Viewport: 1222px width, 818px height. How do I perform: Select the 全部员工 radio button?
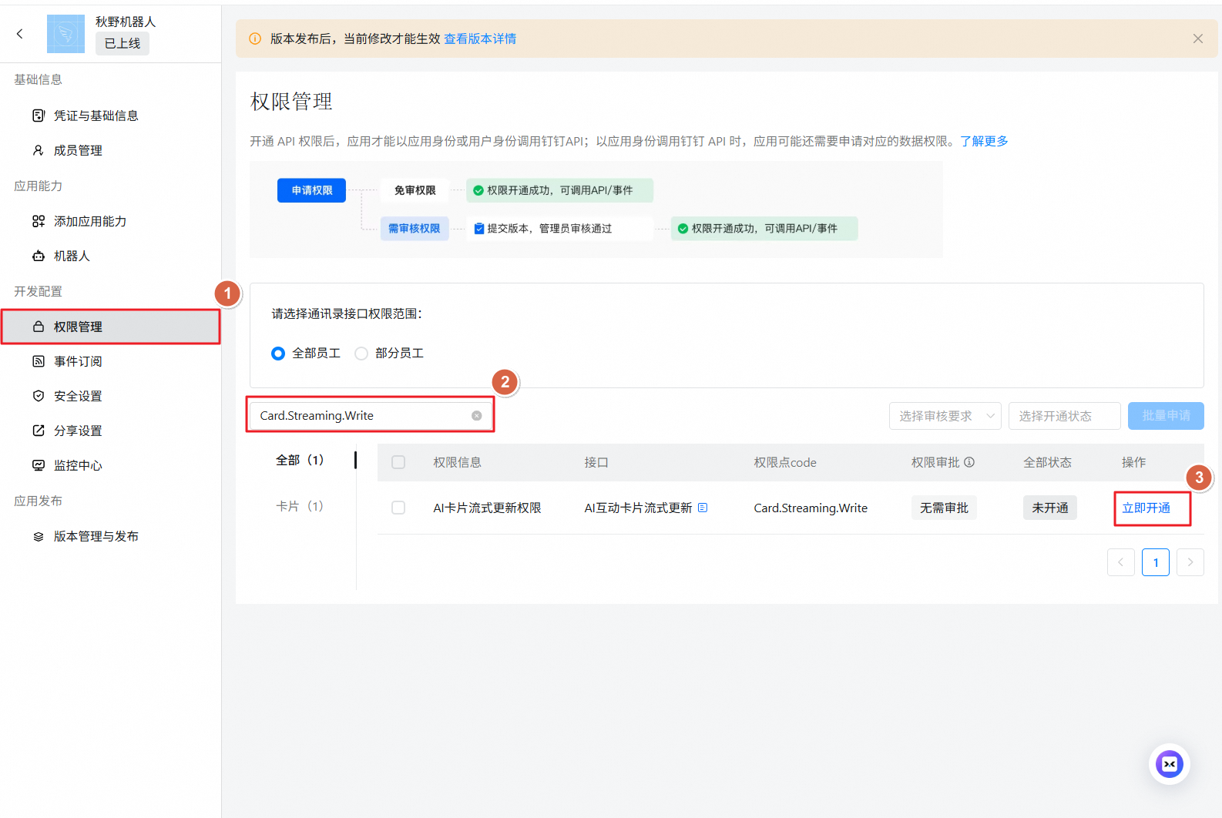point(278,354)
